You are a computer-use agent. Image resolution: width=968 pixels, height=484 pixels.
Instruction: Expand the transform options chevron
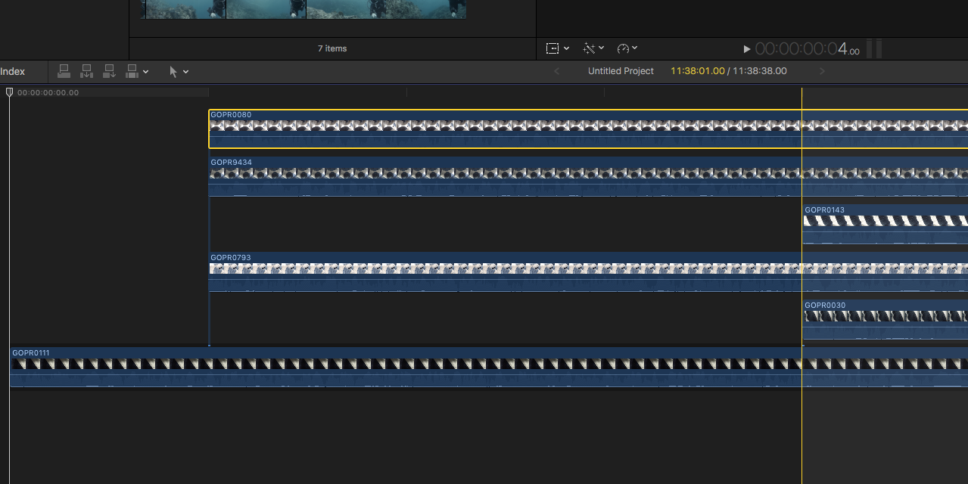[567, 48]
